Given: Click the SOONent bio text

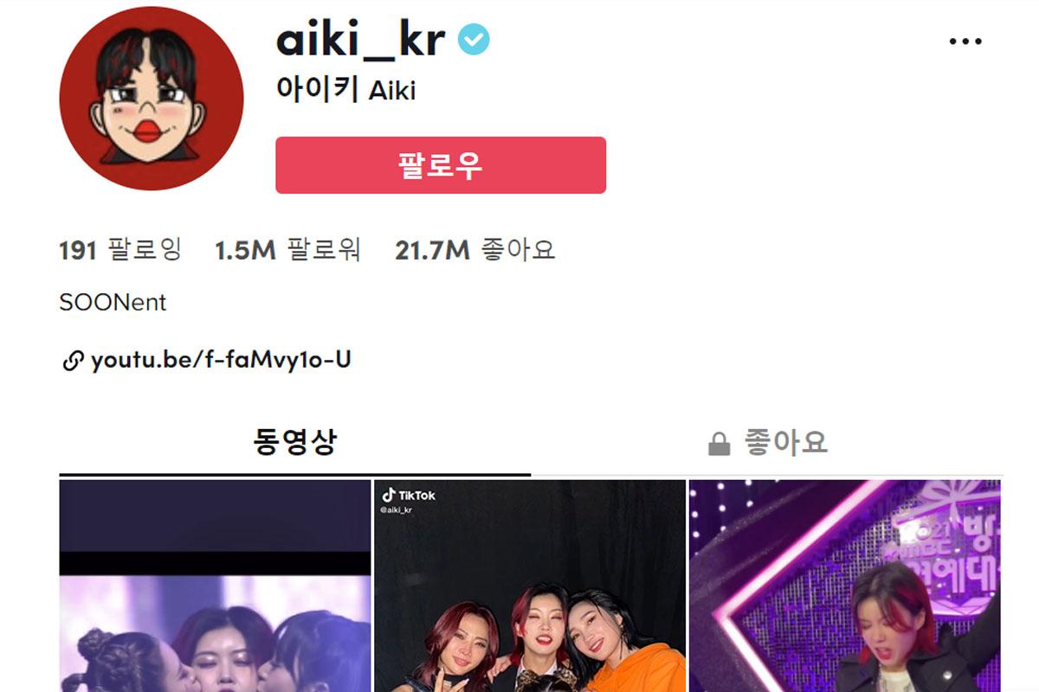Looking at the screenshot, I should [113, 303].
